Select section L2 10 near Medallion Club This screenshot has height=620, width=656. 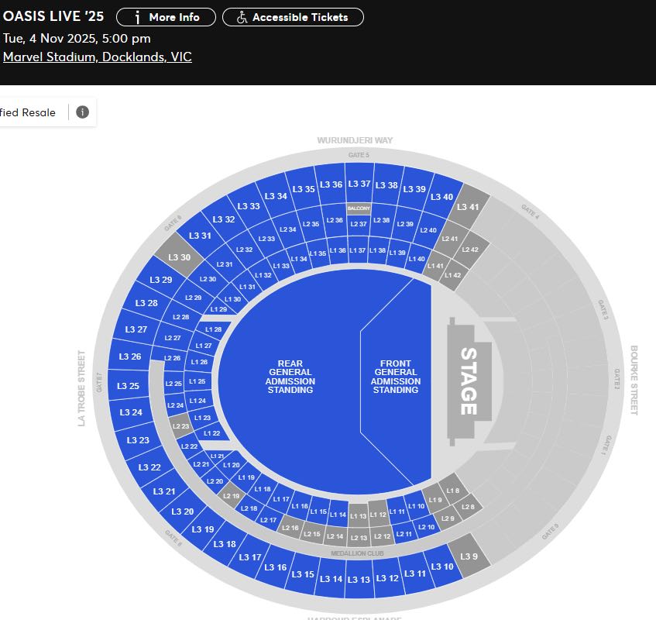(427, 527)
